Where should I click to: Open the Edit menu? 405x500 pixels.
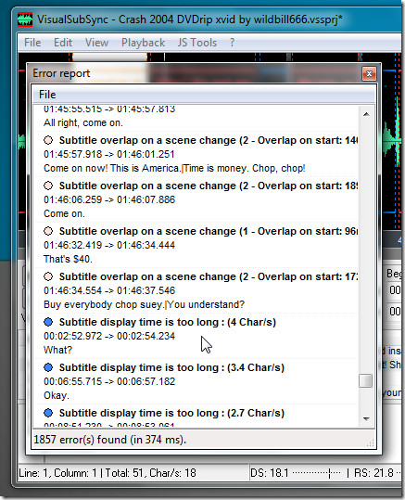(63, 43)
